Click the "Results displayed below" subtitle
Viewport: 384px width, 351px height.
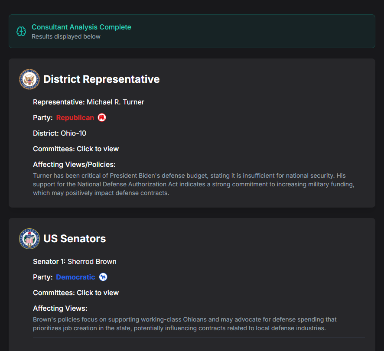(66, 36)
